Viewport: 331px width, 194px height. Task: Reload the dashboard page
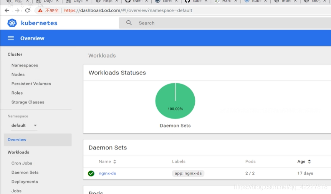click(27, 10)
